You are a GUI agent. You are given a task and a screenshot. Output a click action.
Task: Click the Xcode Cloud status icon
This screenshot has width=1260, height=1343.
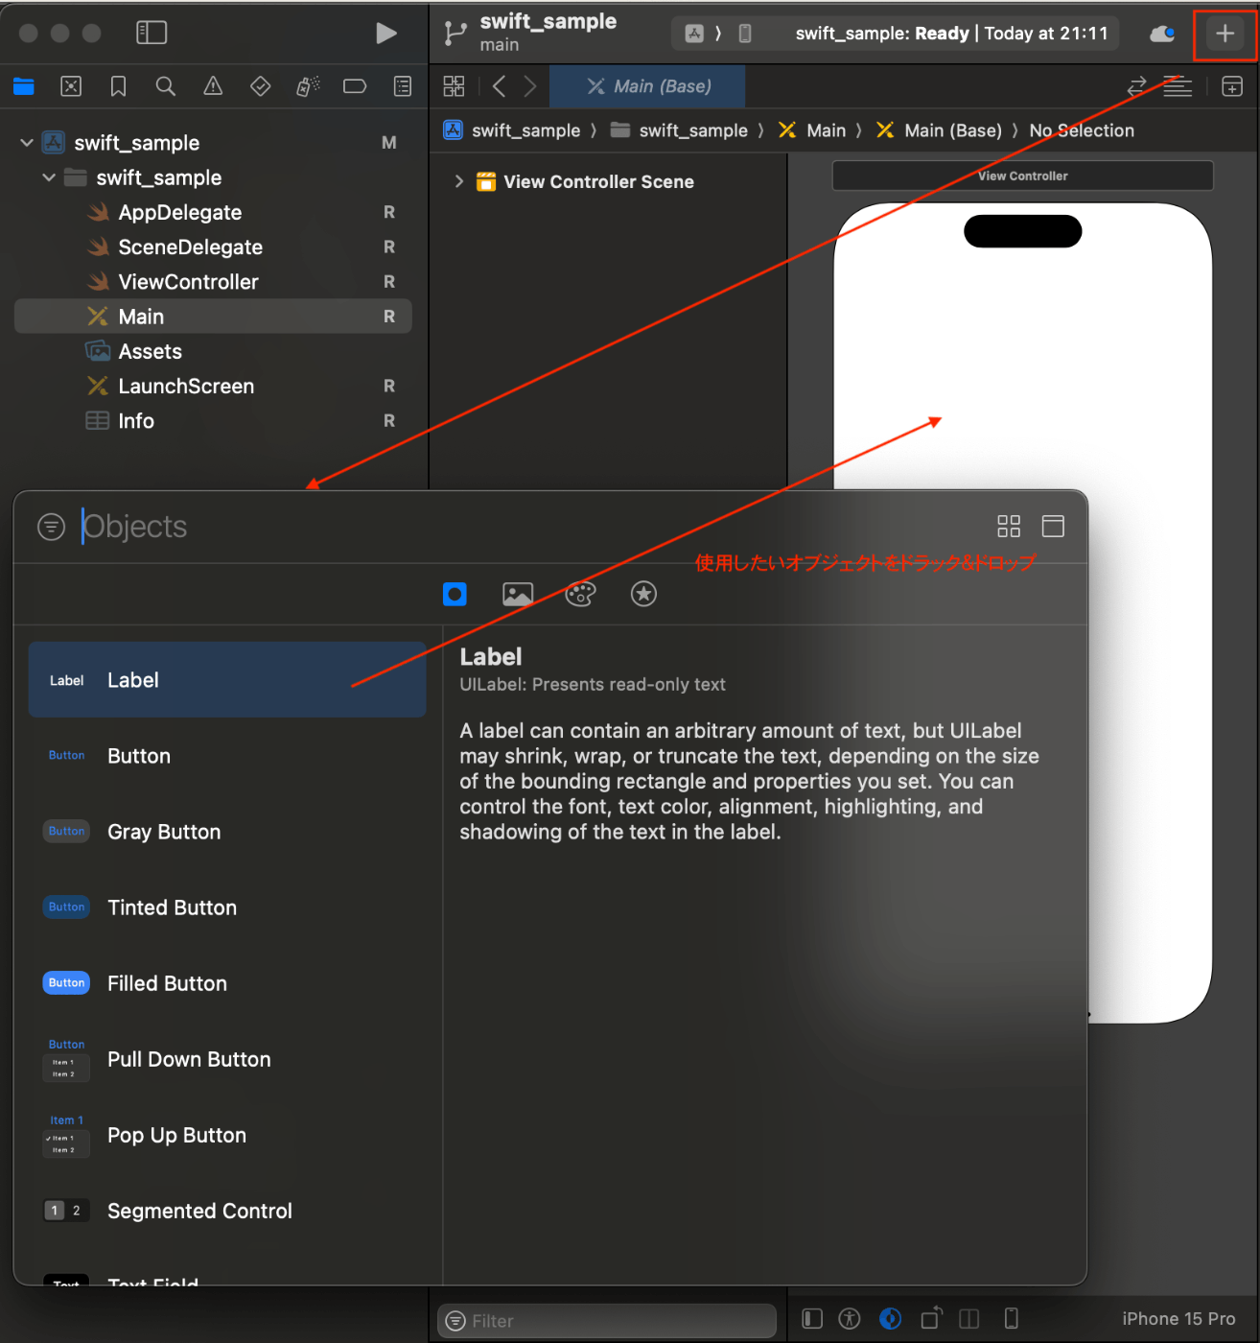[1162, 34]
